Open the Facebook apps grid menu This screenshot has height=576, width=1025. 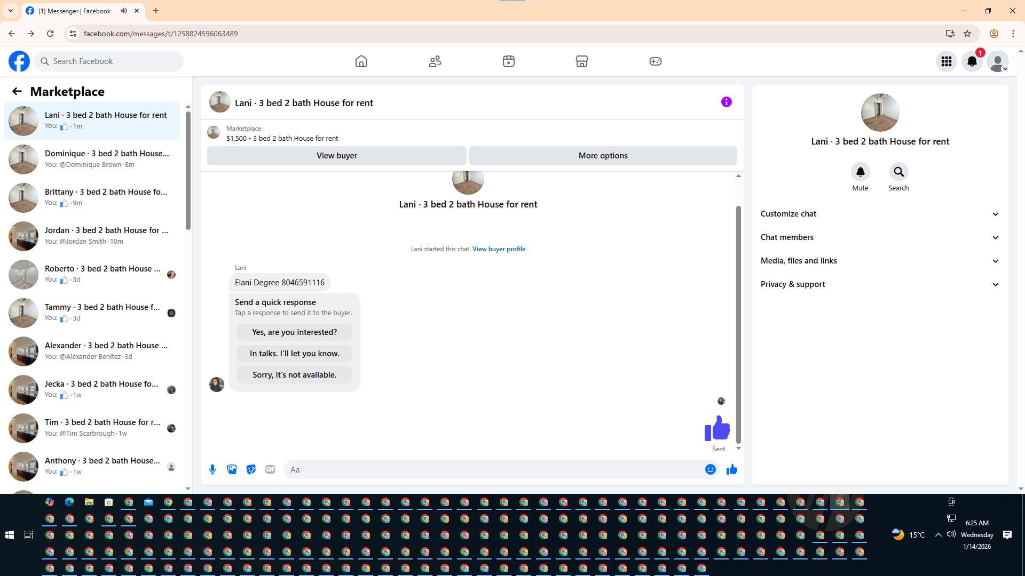click(946, 61)
